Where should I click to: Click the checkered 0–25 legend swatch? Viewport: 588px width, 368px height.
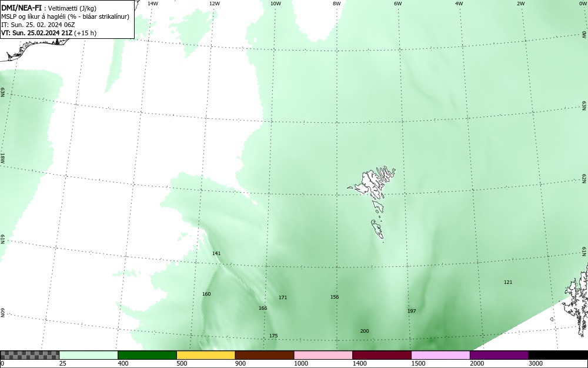click(29, 355)
